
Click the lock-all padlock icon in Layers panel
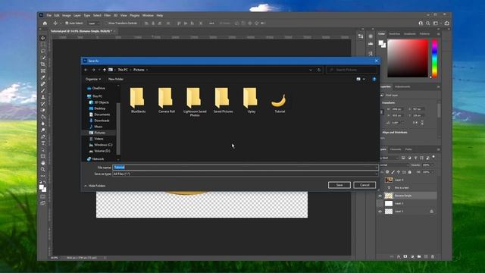click(x=410, y=172)
